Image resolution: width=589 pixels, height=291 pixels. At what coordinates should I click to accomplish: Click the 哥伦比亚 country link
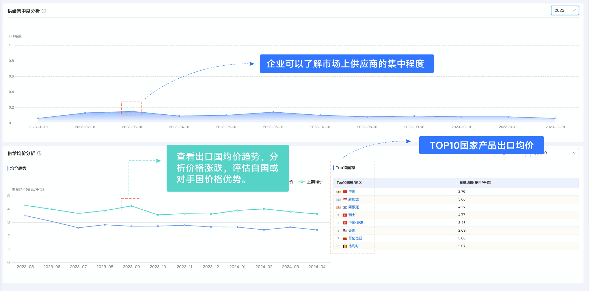coord(356,238)
